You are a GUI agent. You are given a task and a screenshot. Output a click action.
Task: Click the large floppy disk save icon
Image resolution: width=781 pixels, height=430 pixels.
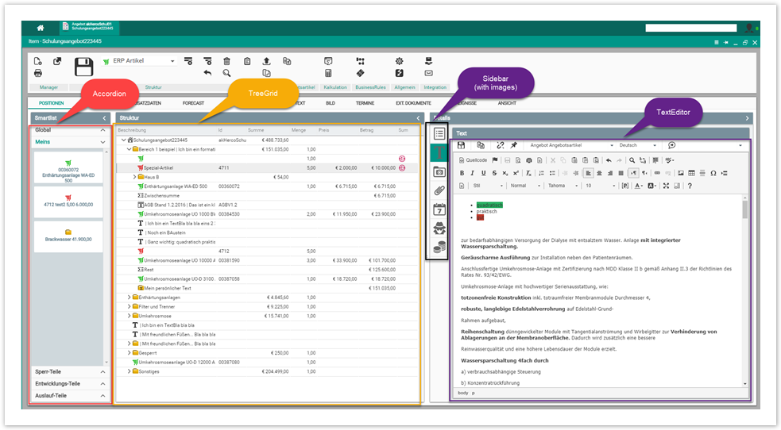point(83,67)
